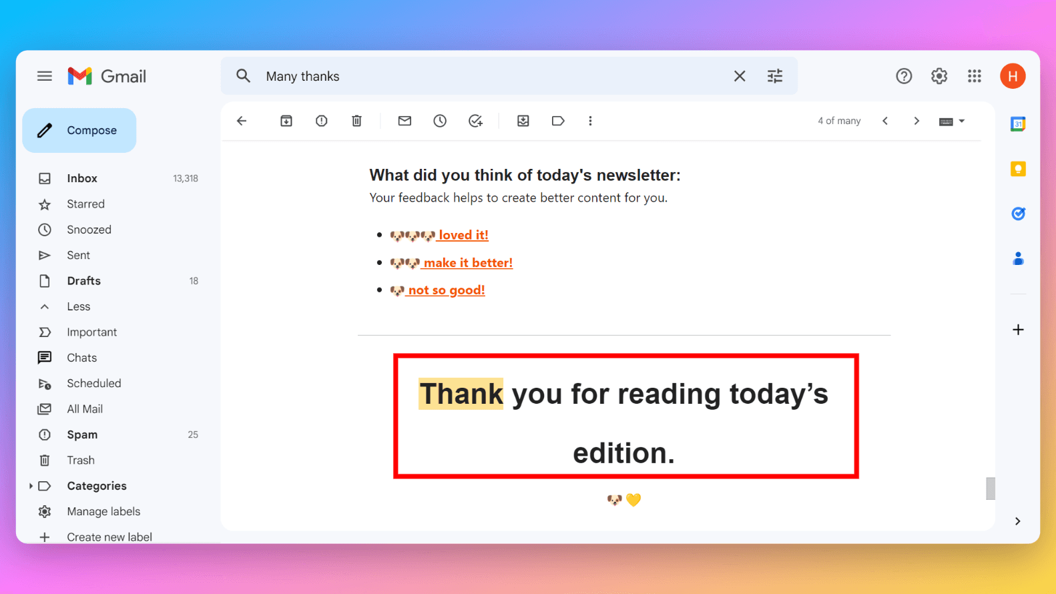Open Google Calendar in the side panel
Image resolution: width=1056 pixels, height=594 pixels.
[x=1018, y=124]
